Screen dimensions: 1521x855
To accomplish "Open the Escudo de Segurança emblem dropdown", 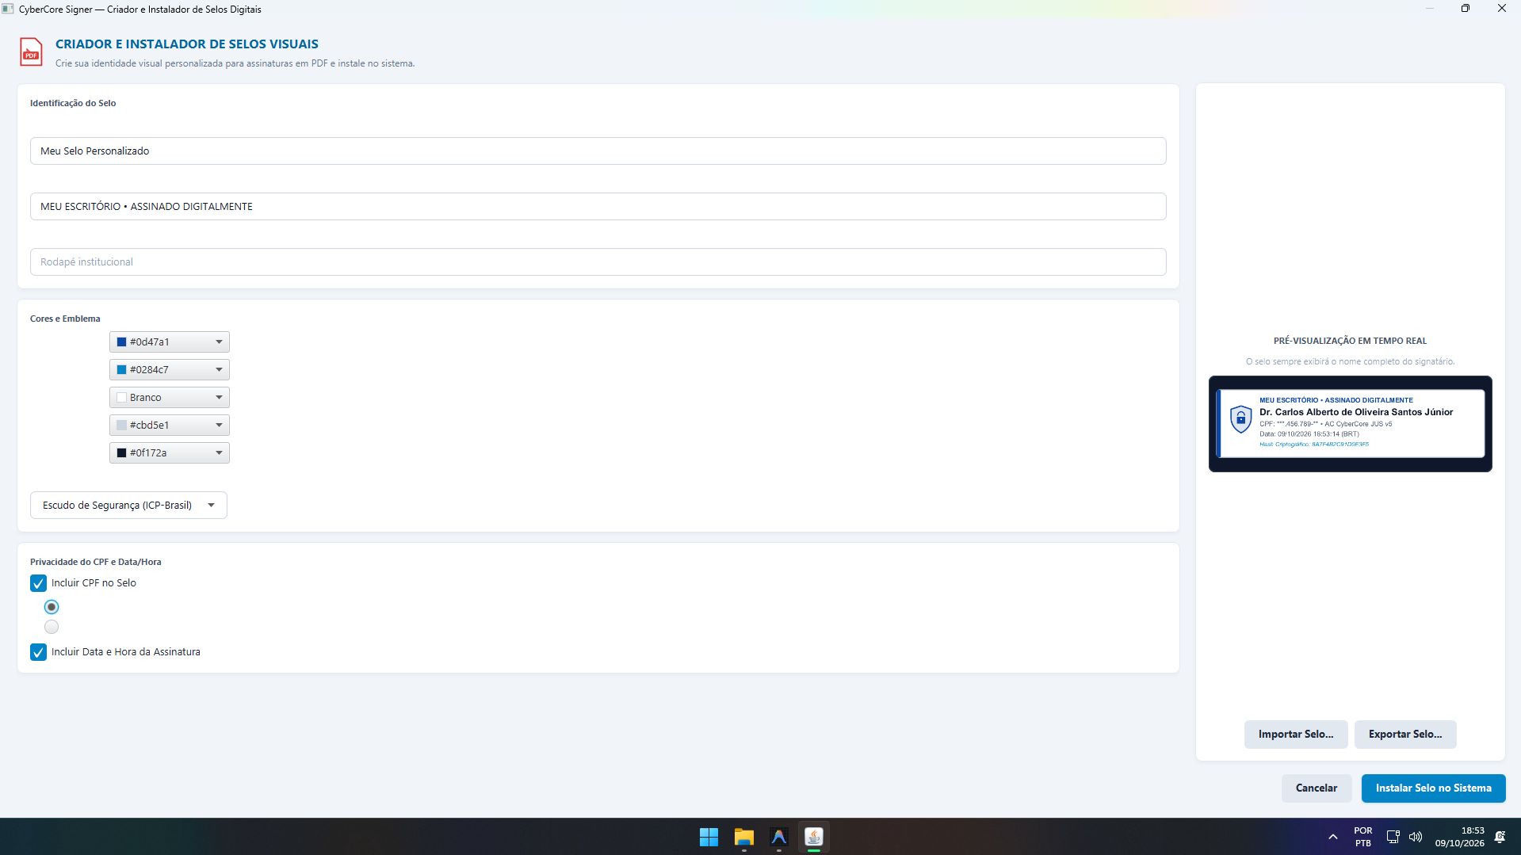I will [x=128, y=505].
